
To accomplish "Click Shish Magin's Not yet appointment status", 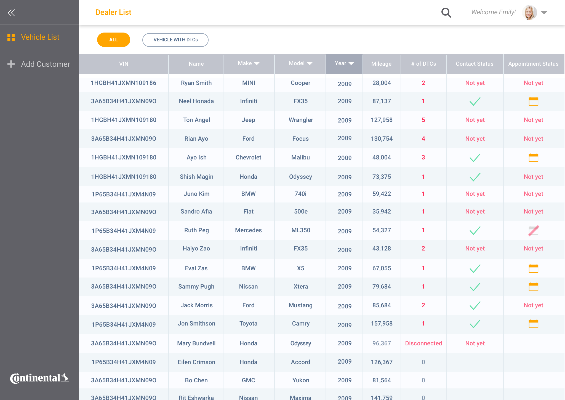I will (x=533, y=177).
